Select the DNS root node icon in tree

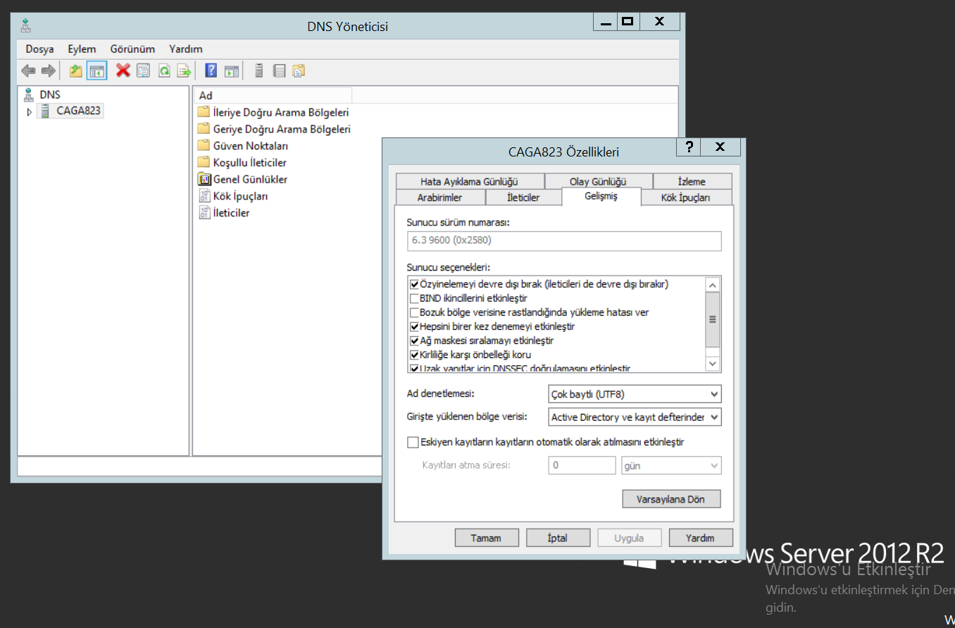pyautogui.click(x=28, y=94)
